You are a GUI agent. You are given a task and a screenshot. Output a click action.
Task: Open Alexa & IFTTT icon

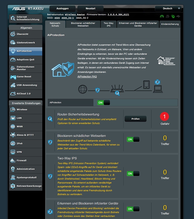point(13,135)
